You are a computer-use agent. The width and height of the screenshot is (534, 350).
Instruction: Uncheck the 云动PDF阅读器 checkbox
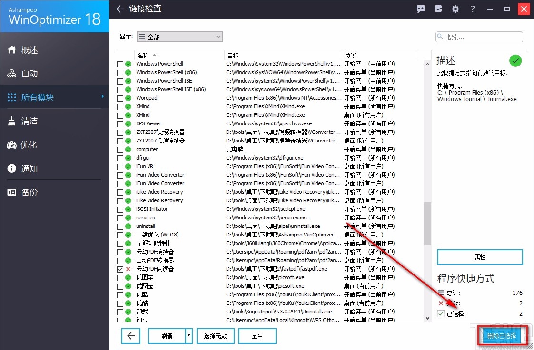point(120,269)
